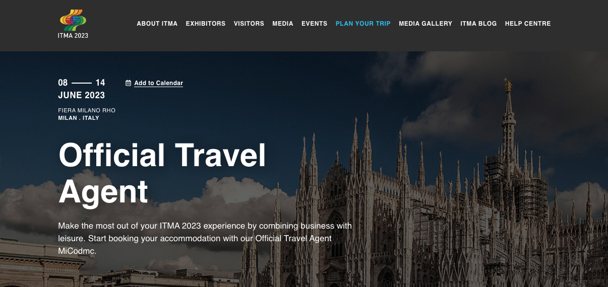
Task: Open the Media Gallery page
Action: click(425, 24)
